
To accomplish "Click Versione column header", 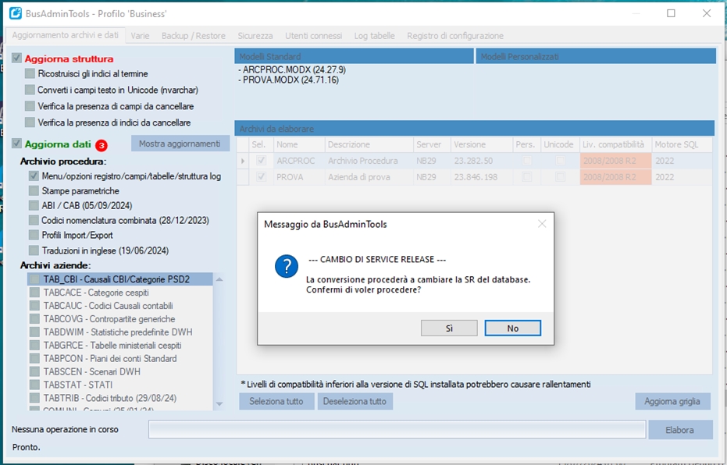I will click(x=481, y=144).
